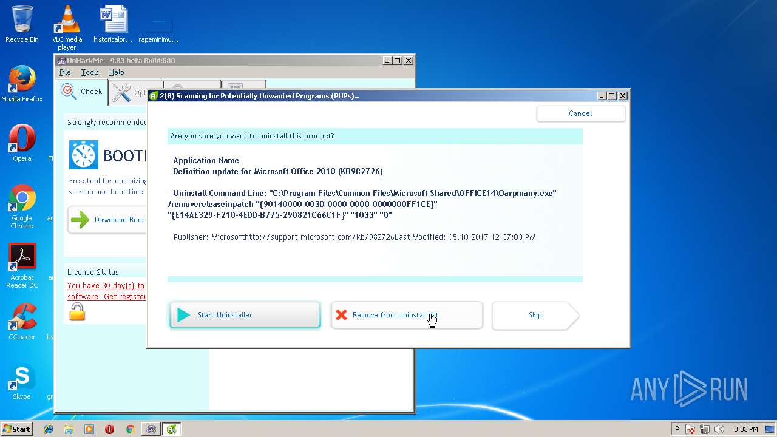
Task: Open the third UnHackMe tab behind dialog
Action: pos(192,85)
